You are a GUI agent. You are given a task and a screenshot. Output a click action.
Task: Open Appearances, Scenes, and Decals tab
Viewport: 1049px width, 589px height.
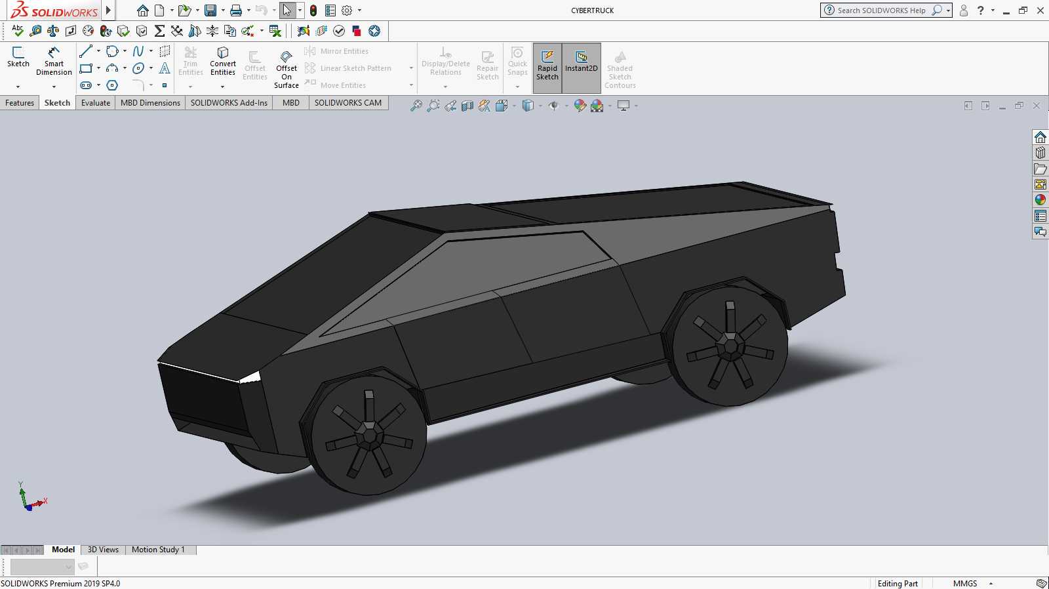(1040, 200)
